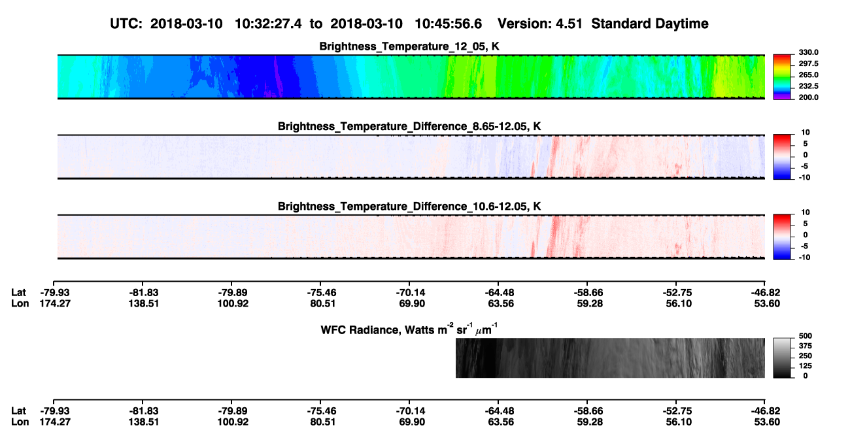The height and width of the screenshot is (436, 850).
Task: Click the WFC Radiance panel title
Action: click(409, 329)
